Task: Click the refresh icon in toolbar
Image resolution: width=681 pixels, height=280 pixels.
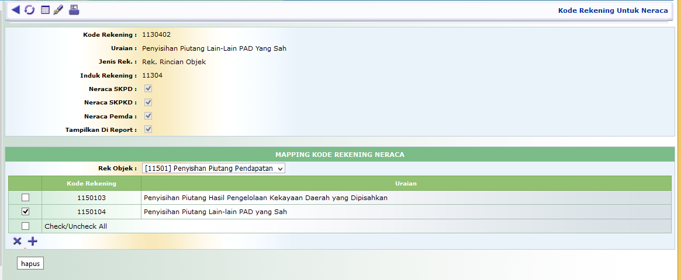Action: point(30,10)
